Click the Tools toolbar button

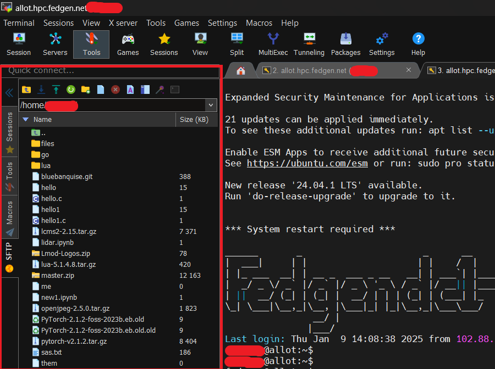(x=91, y=44)
